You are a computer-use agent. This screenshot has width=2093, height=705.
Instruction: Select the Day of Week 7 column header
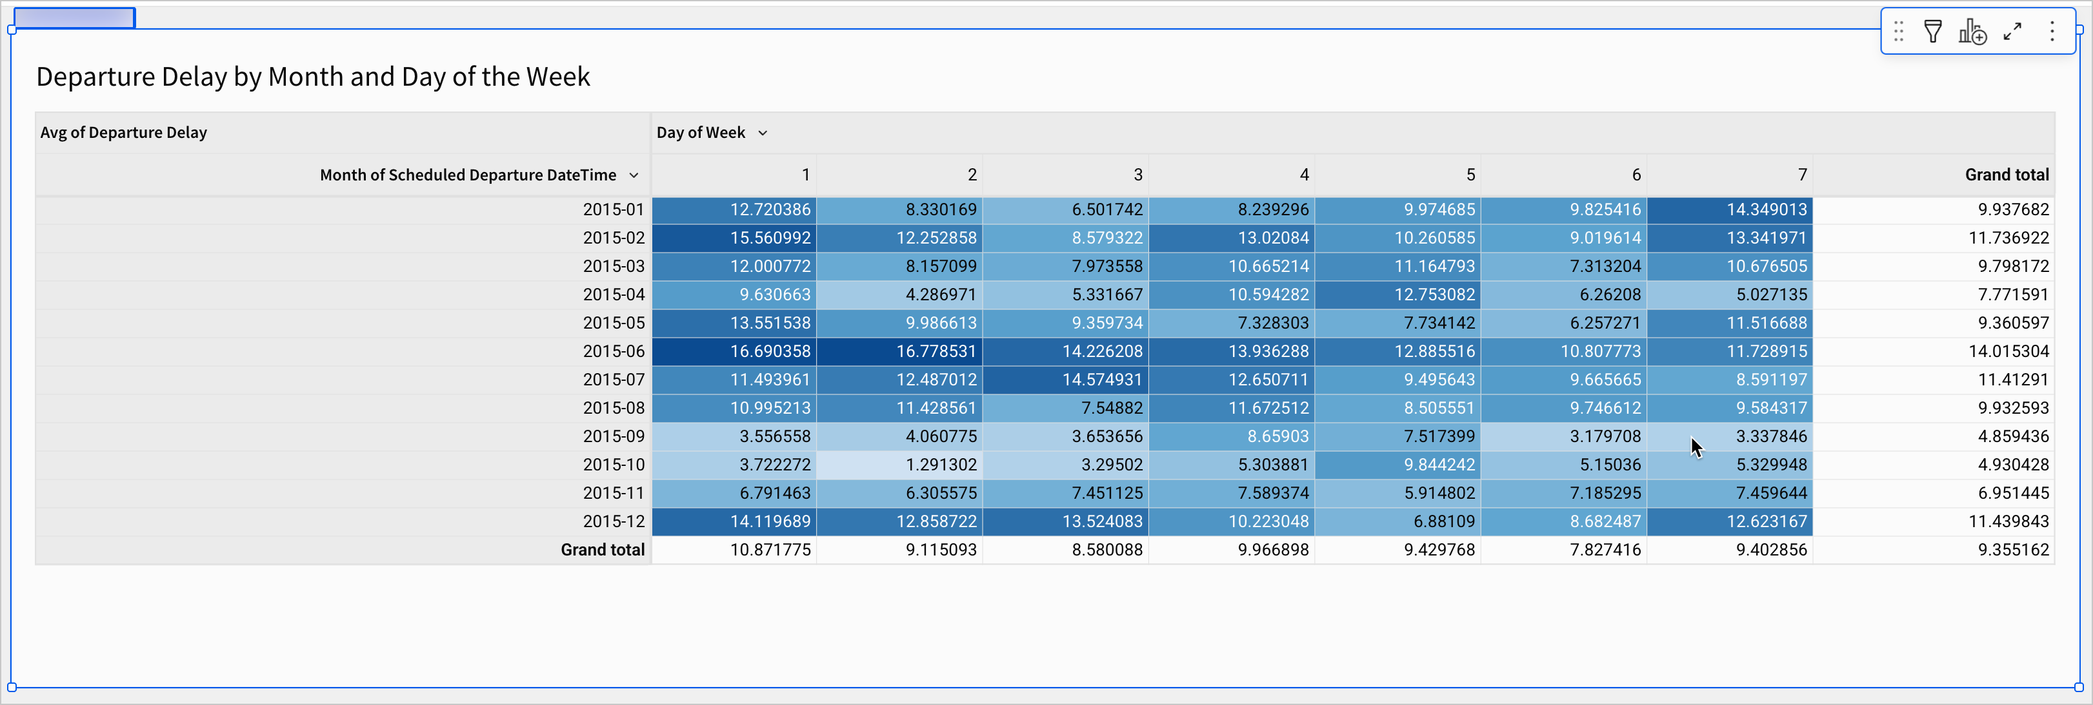click(x=1801, y=175)
